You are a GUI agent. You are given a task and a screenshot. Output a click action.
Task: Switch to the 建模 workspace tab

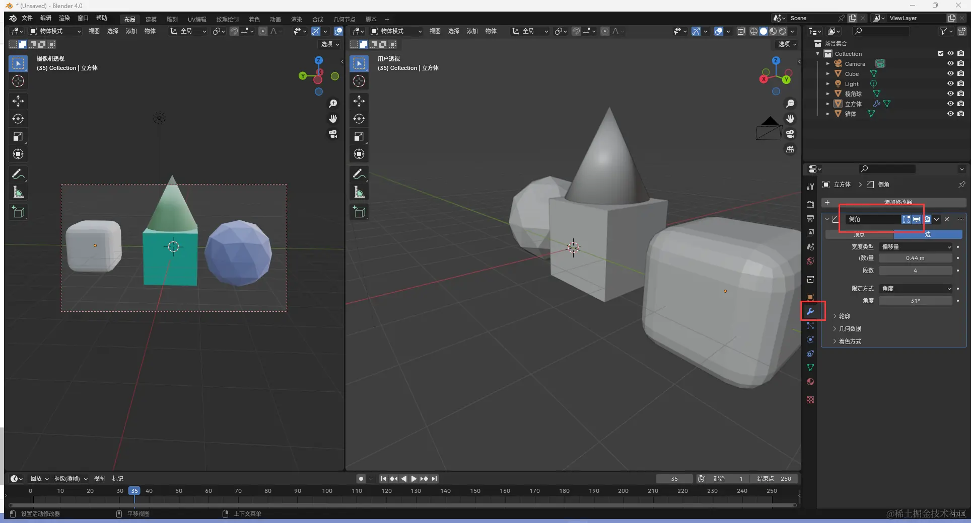pos(151,19)
